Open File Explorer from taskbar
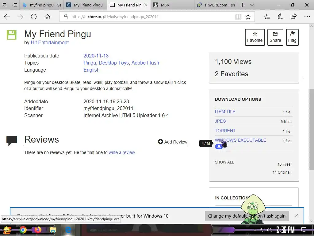314x236 pixels. tap(53, 230)
